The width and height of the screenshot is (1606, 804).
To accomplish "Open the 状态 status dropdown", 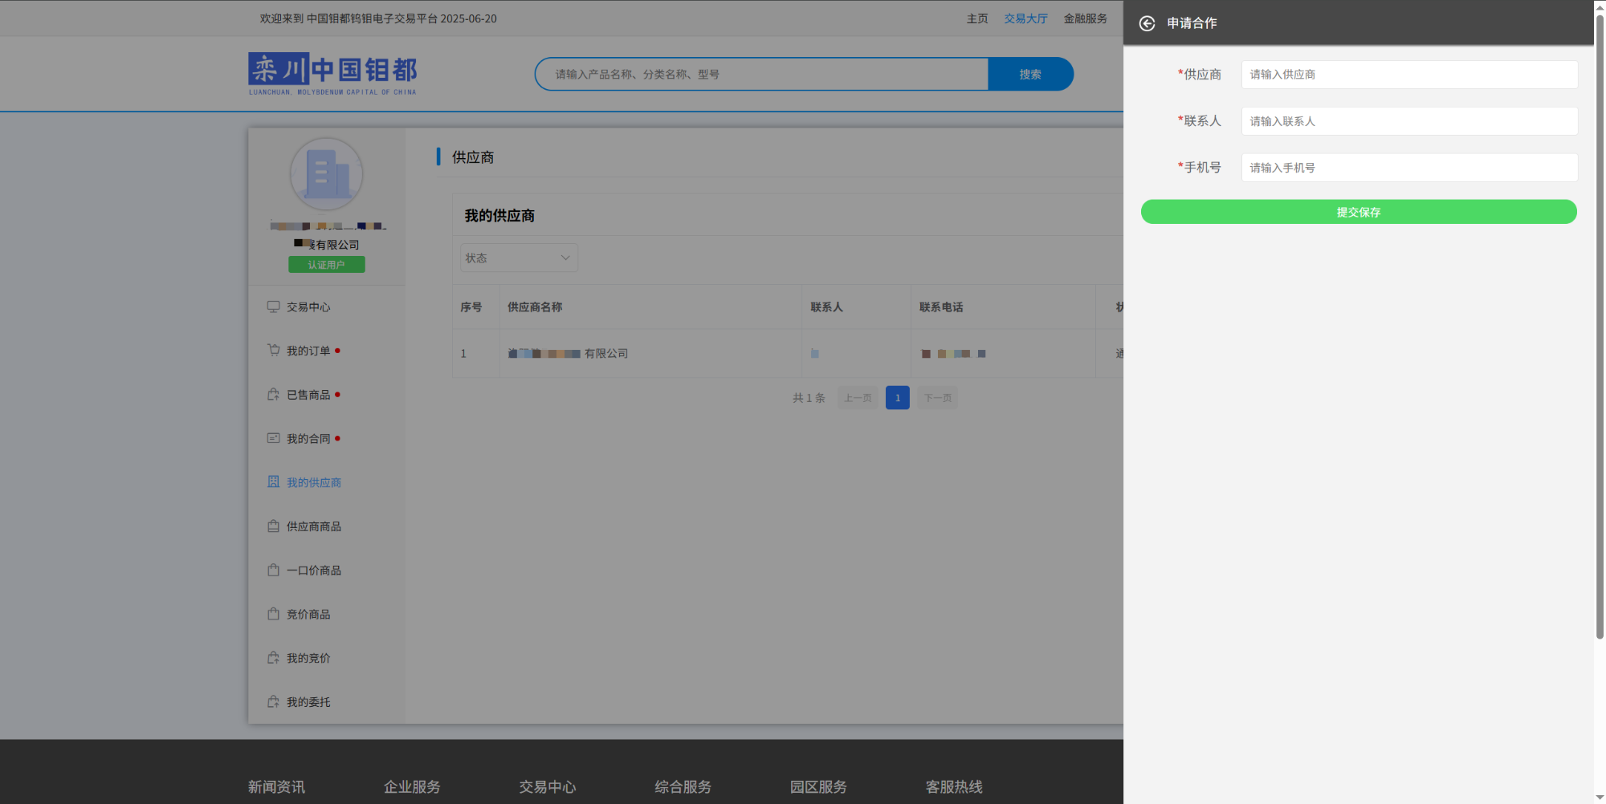I will (x=518, y=258).
